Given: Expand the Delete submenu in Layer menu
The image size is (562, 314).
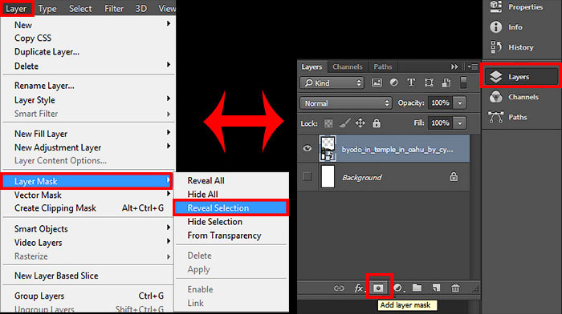Looking at the screenshot, I should coord(88,66).
